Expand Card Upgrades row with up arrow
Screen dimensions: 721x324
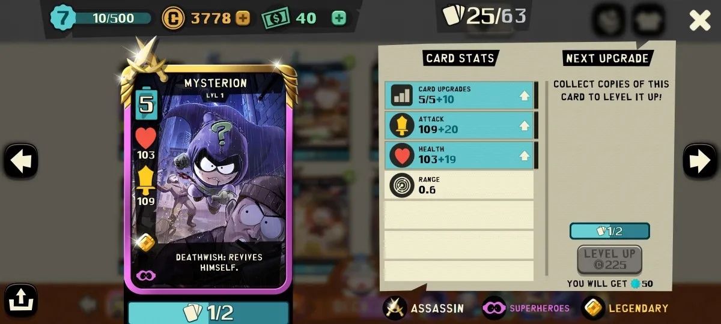(525, 95)
